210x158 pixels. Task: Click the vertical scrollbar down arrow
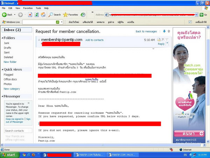click(x=208, y=141)
